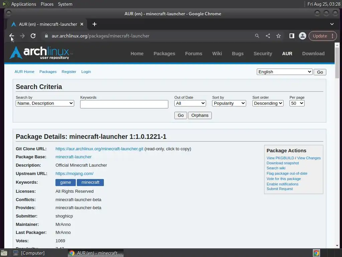This screenshot has width=342, height=257.
Task: Open Computer window from taskbar
Action: click(x=29, y=253)
